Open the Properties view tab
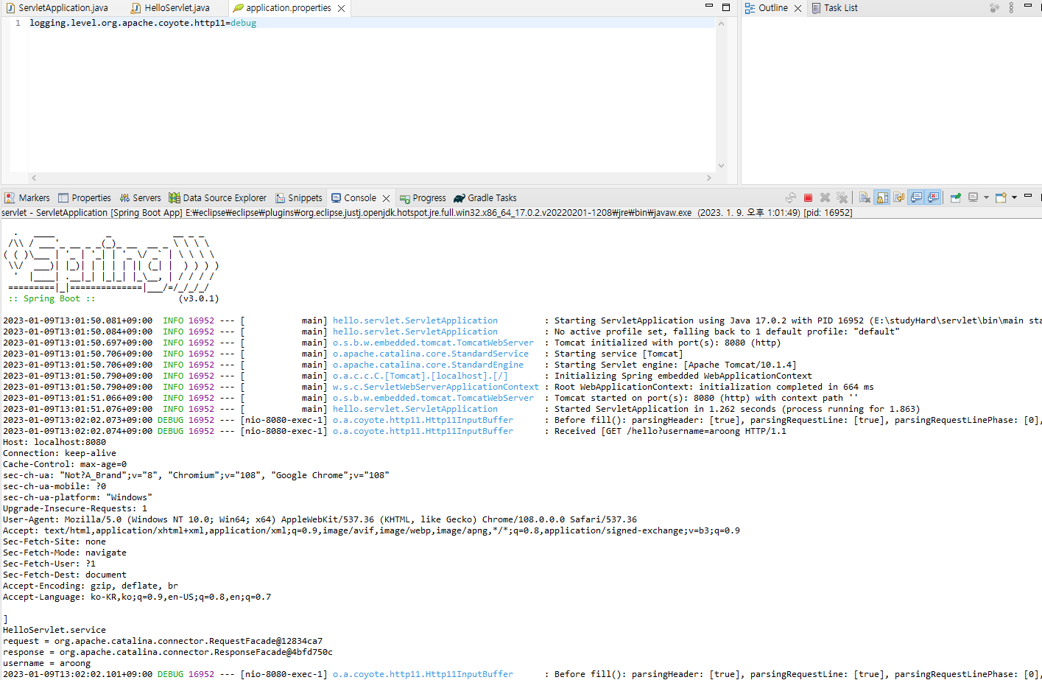This screenshot has height=680, width=1042. coord(85,198)
